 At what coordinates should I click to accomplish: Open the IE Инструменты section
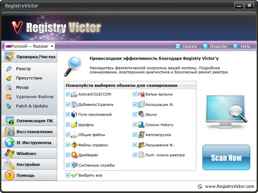coord(29,142)
